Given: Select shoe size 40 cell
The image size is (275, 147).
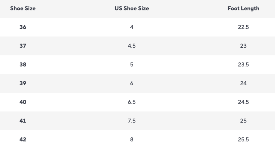Looking at the screenshot, I should (x=23, y=102).
